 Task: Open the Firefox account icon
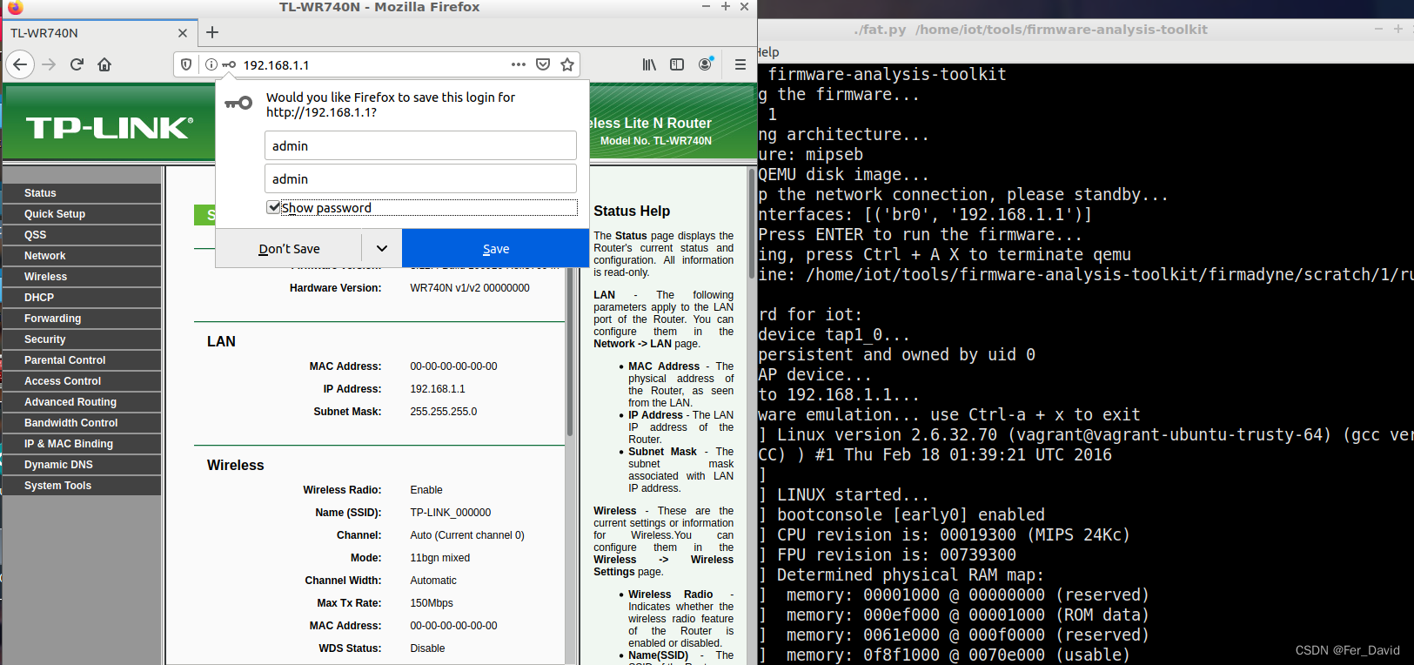706,64
